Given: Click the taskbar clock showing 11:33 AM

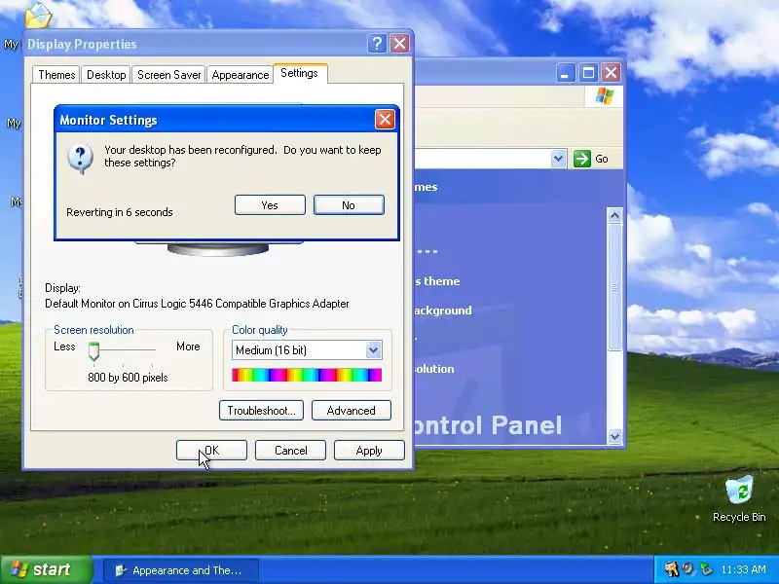Looking at the screenshot, I should 743,569.
